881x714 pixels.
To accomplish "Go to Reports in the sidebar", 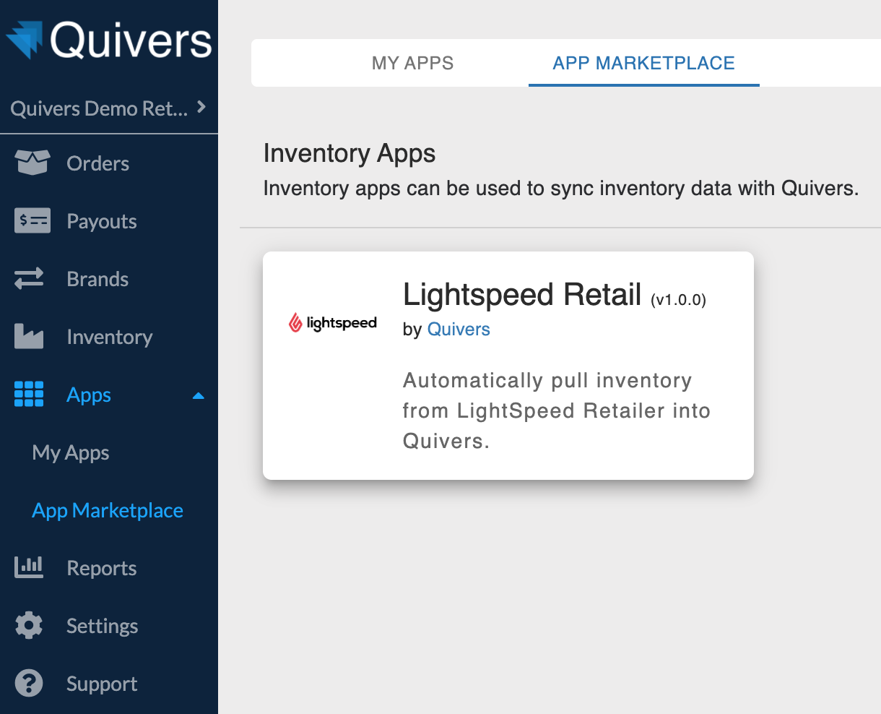I will pos(102,569).
